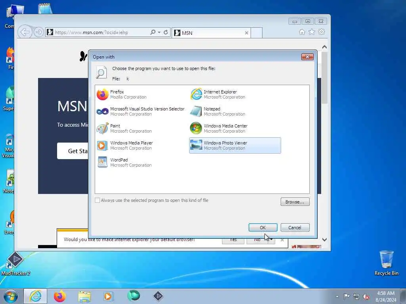The width and height of the screenshot is (406, 304).
Task: Click the network tray icon
Action: (x=356, y=296)
